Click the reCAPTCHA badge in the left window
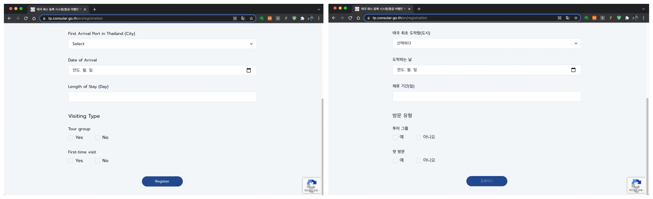 (x=312, y=186)
